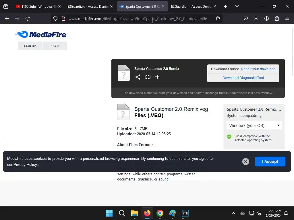Screen dimensions: 294x220
Task: Expand the list all tabs chevron
Action: pyautogui.click(x=237, y=6)
